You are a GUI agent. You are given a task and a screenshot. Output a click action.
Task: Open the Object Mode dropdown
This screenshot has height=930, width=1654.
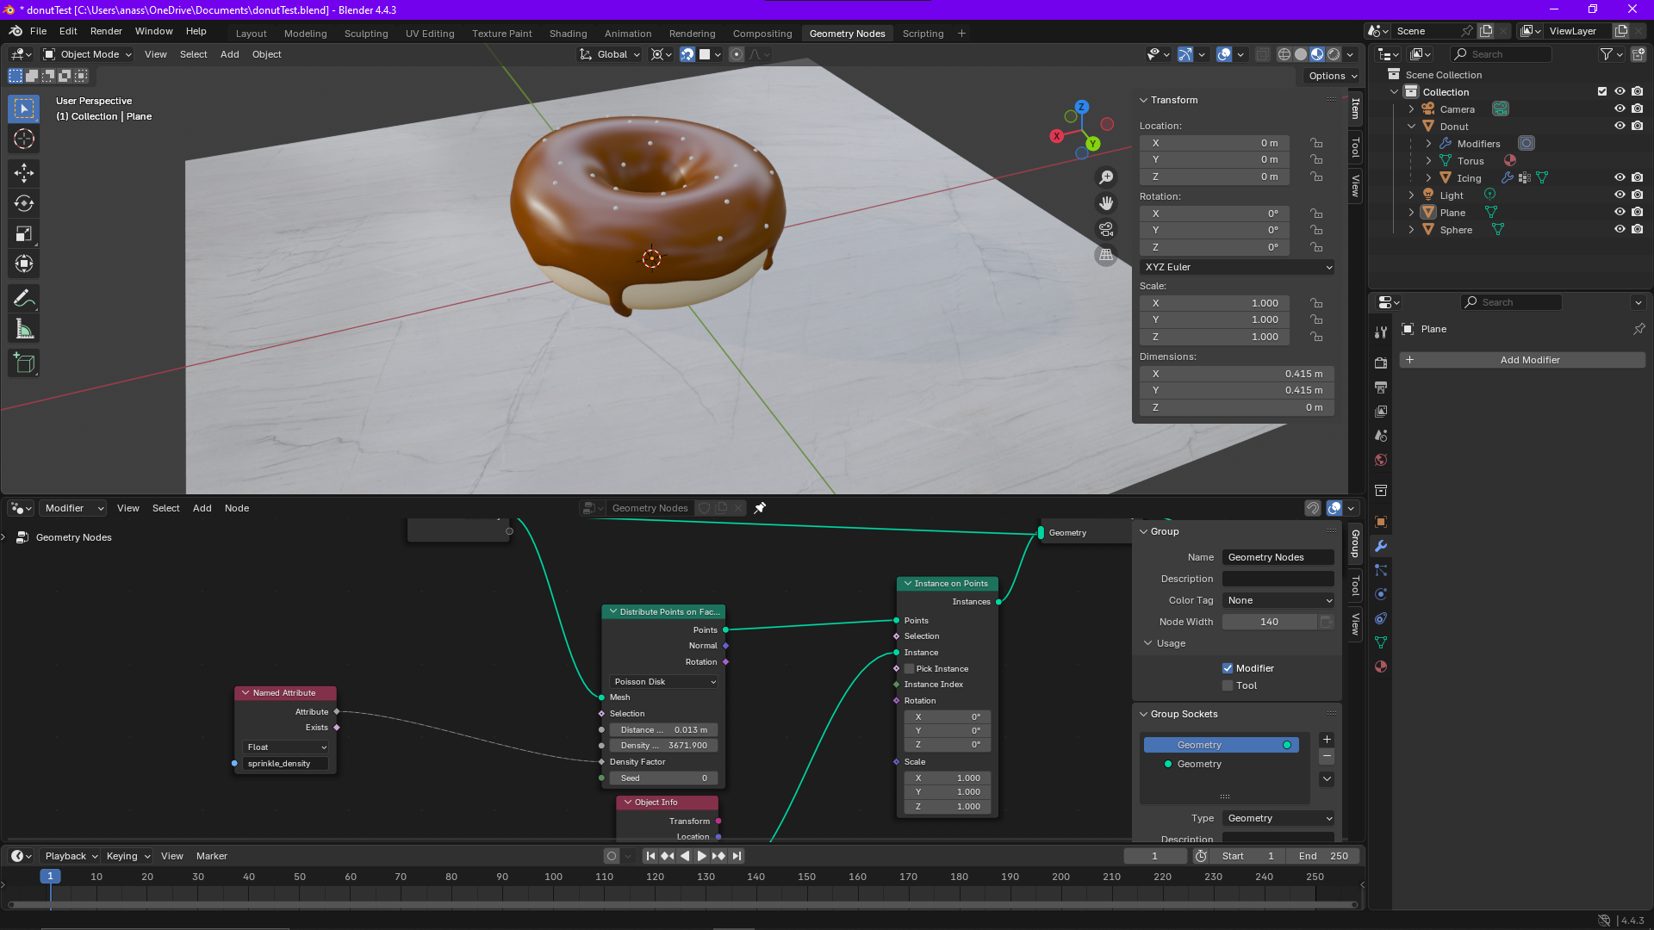click(x=88, y=54)
